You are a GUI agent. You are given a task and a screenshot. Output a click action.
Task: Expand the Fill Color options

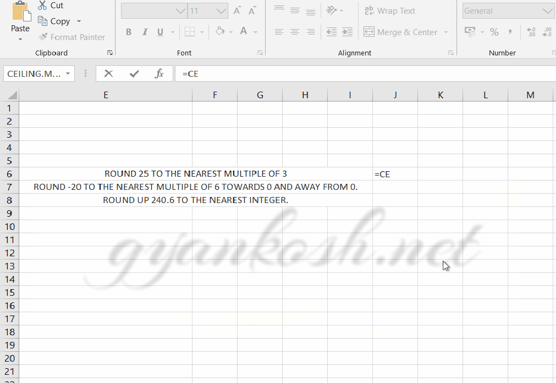pyautogui.click(x=230, y=32)
